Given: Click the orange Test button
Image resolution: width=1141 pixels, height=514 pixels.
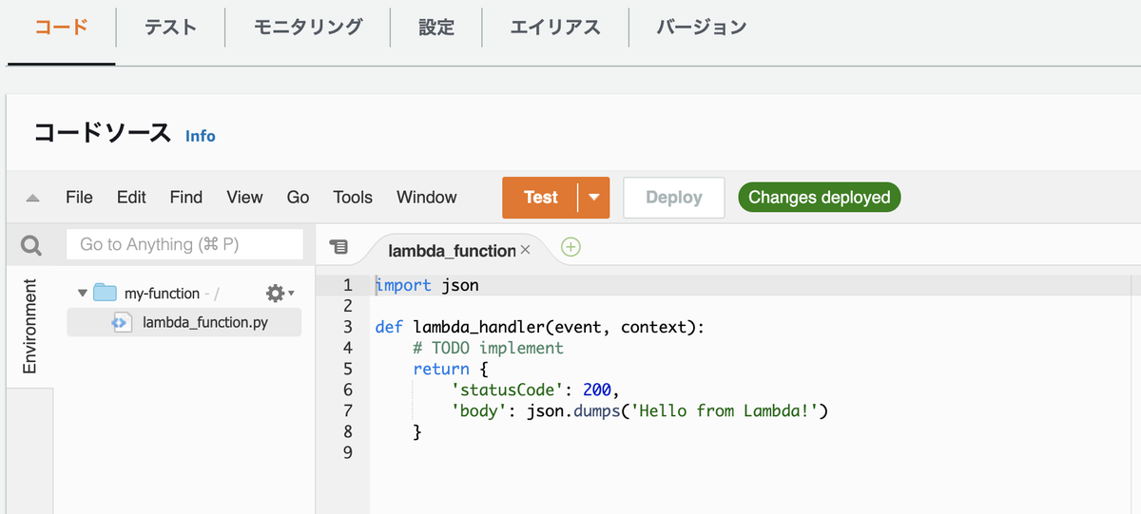Looking at the screenshot, I should pos(540,198).
